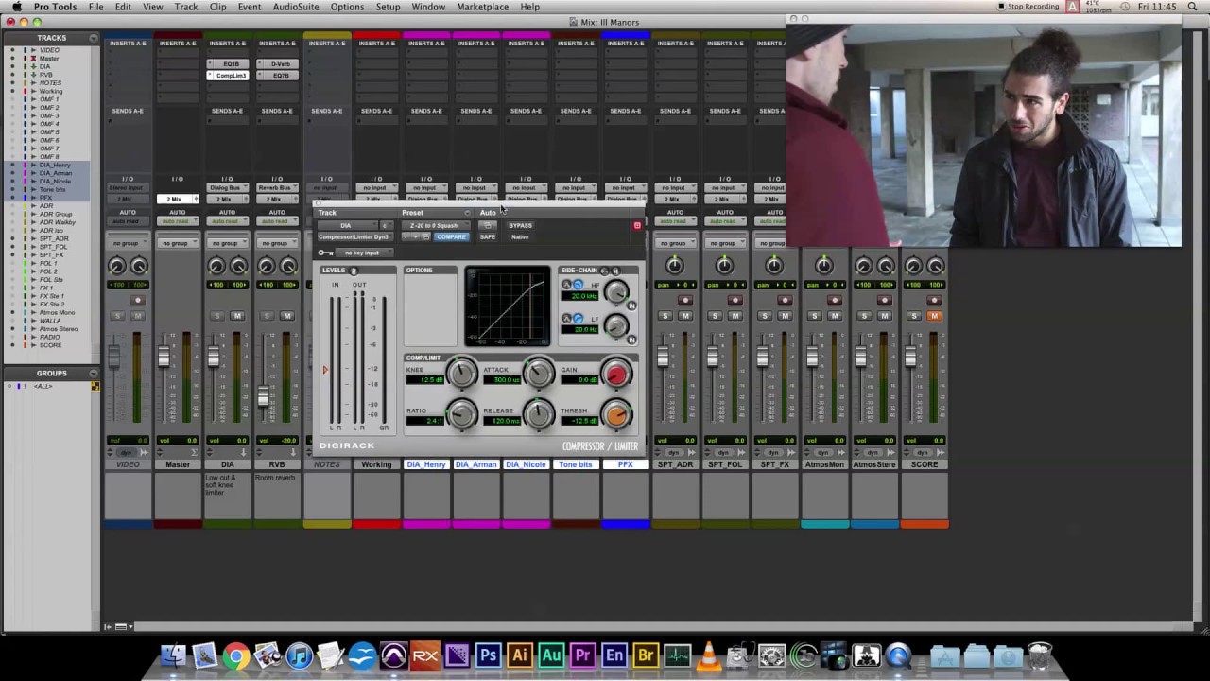This screenshot has width=1210, height=681.
Task: Open plugin automation enable button under Auto
Action: 488,225
